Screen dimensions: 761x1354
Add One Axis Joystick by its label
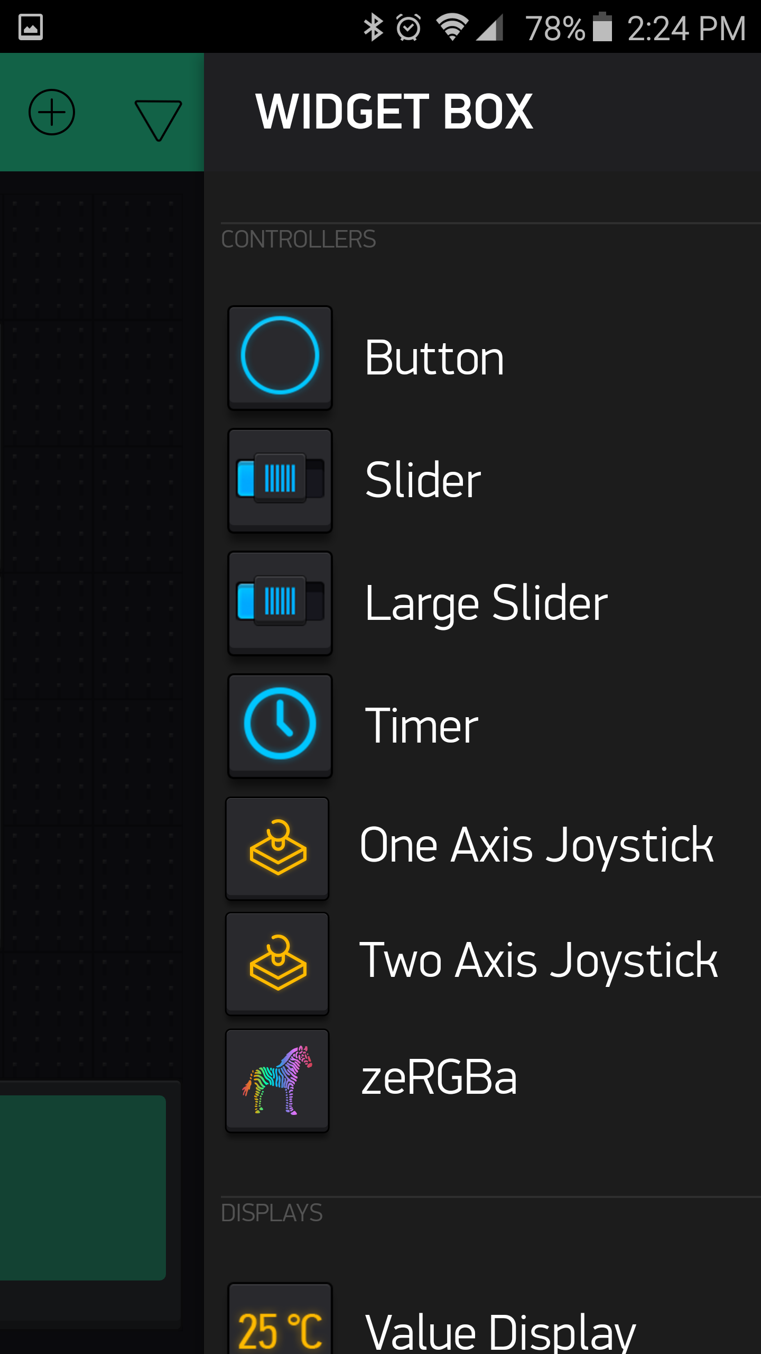(x=536, y=847)
